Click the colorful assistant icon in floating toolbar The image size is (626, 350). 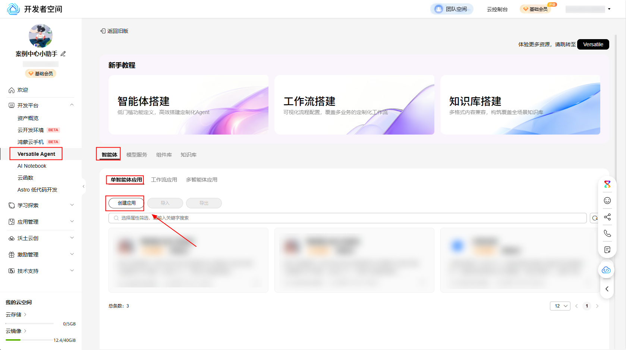(x=607, y=184)
